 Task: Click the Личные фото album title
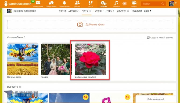pyautogui.click(x=14, y=77)
